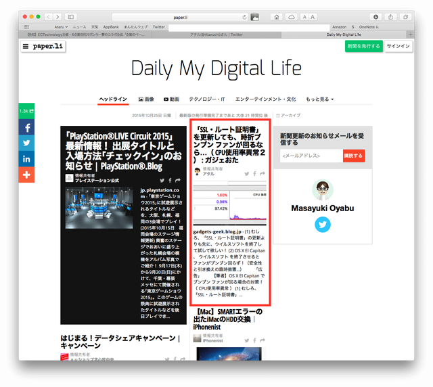Share on LinkedIn from side bar
This screenshot has width=433, height=387.
pos(26,159)
